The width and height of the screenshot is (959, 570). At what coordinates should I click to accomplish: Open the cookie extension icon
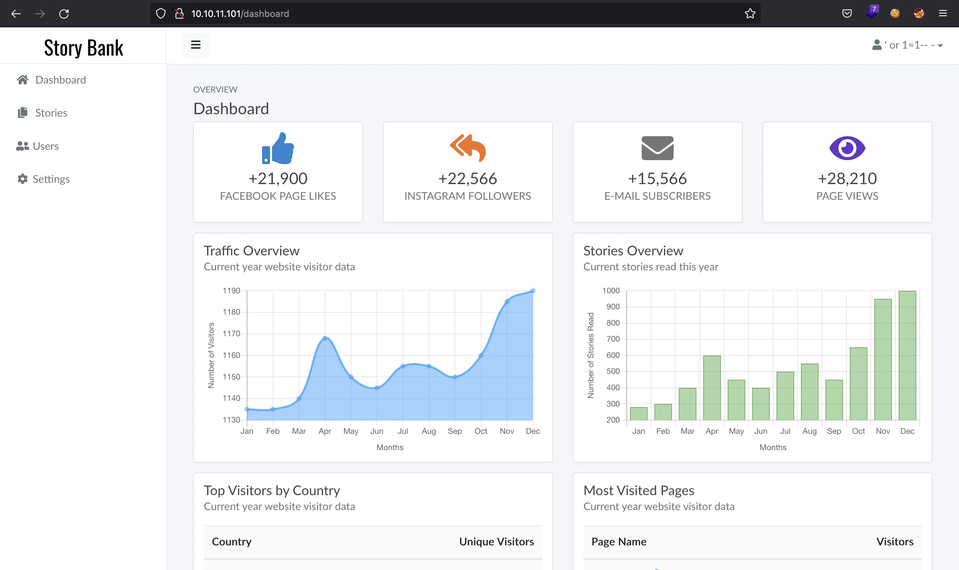[x=895, y=13]
